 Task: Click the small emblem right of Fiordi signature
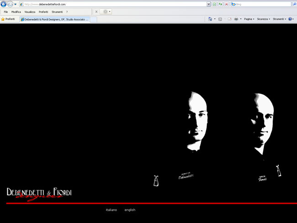[279, 171]
